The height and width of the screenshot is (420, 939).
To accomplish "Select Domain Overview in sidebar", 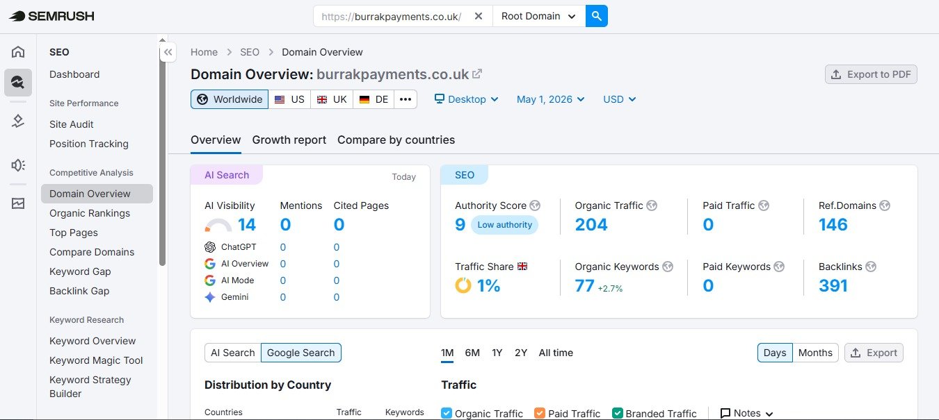I will coord(97,194).
